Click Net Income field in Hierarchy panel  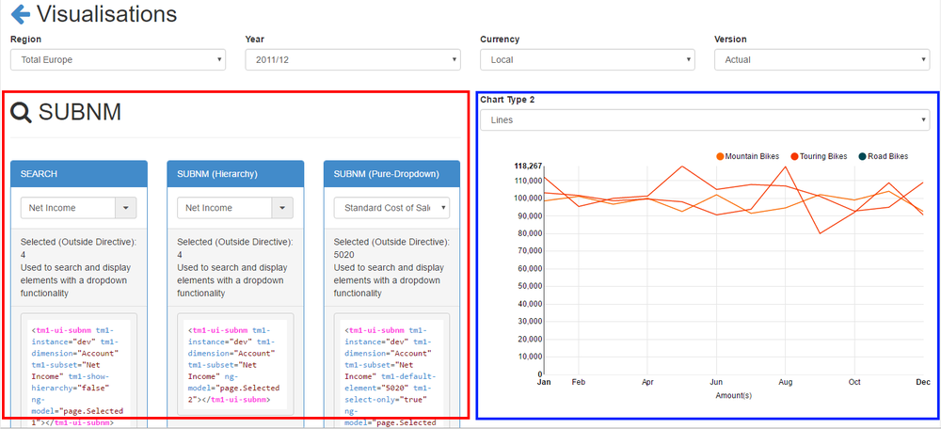click(x=224, y=208)
